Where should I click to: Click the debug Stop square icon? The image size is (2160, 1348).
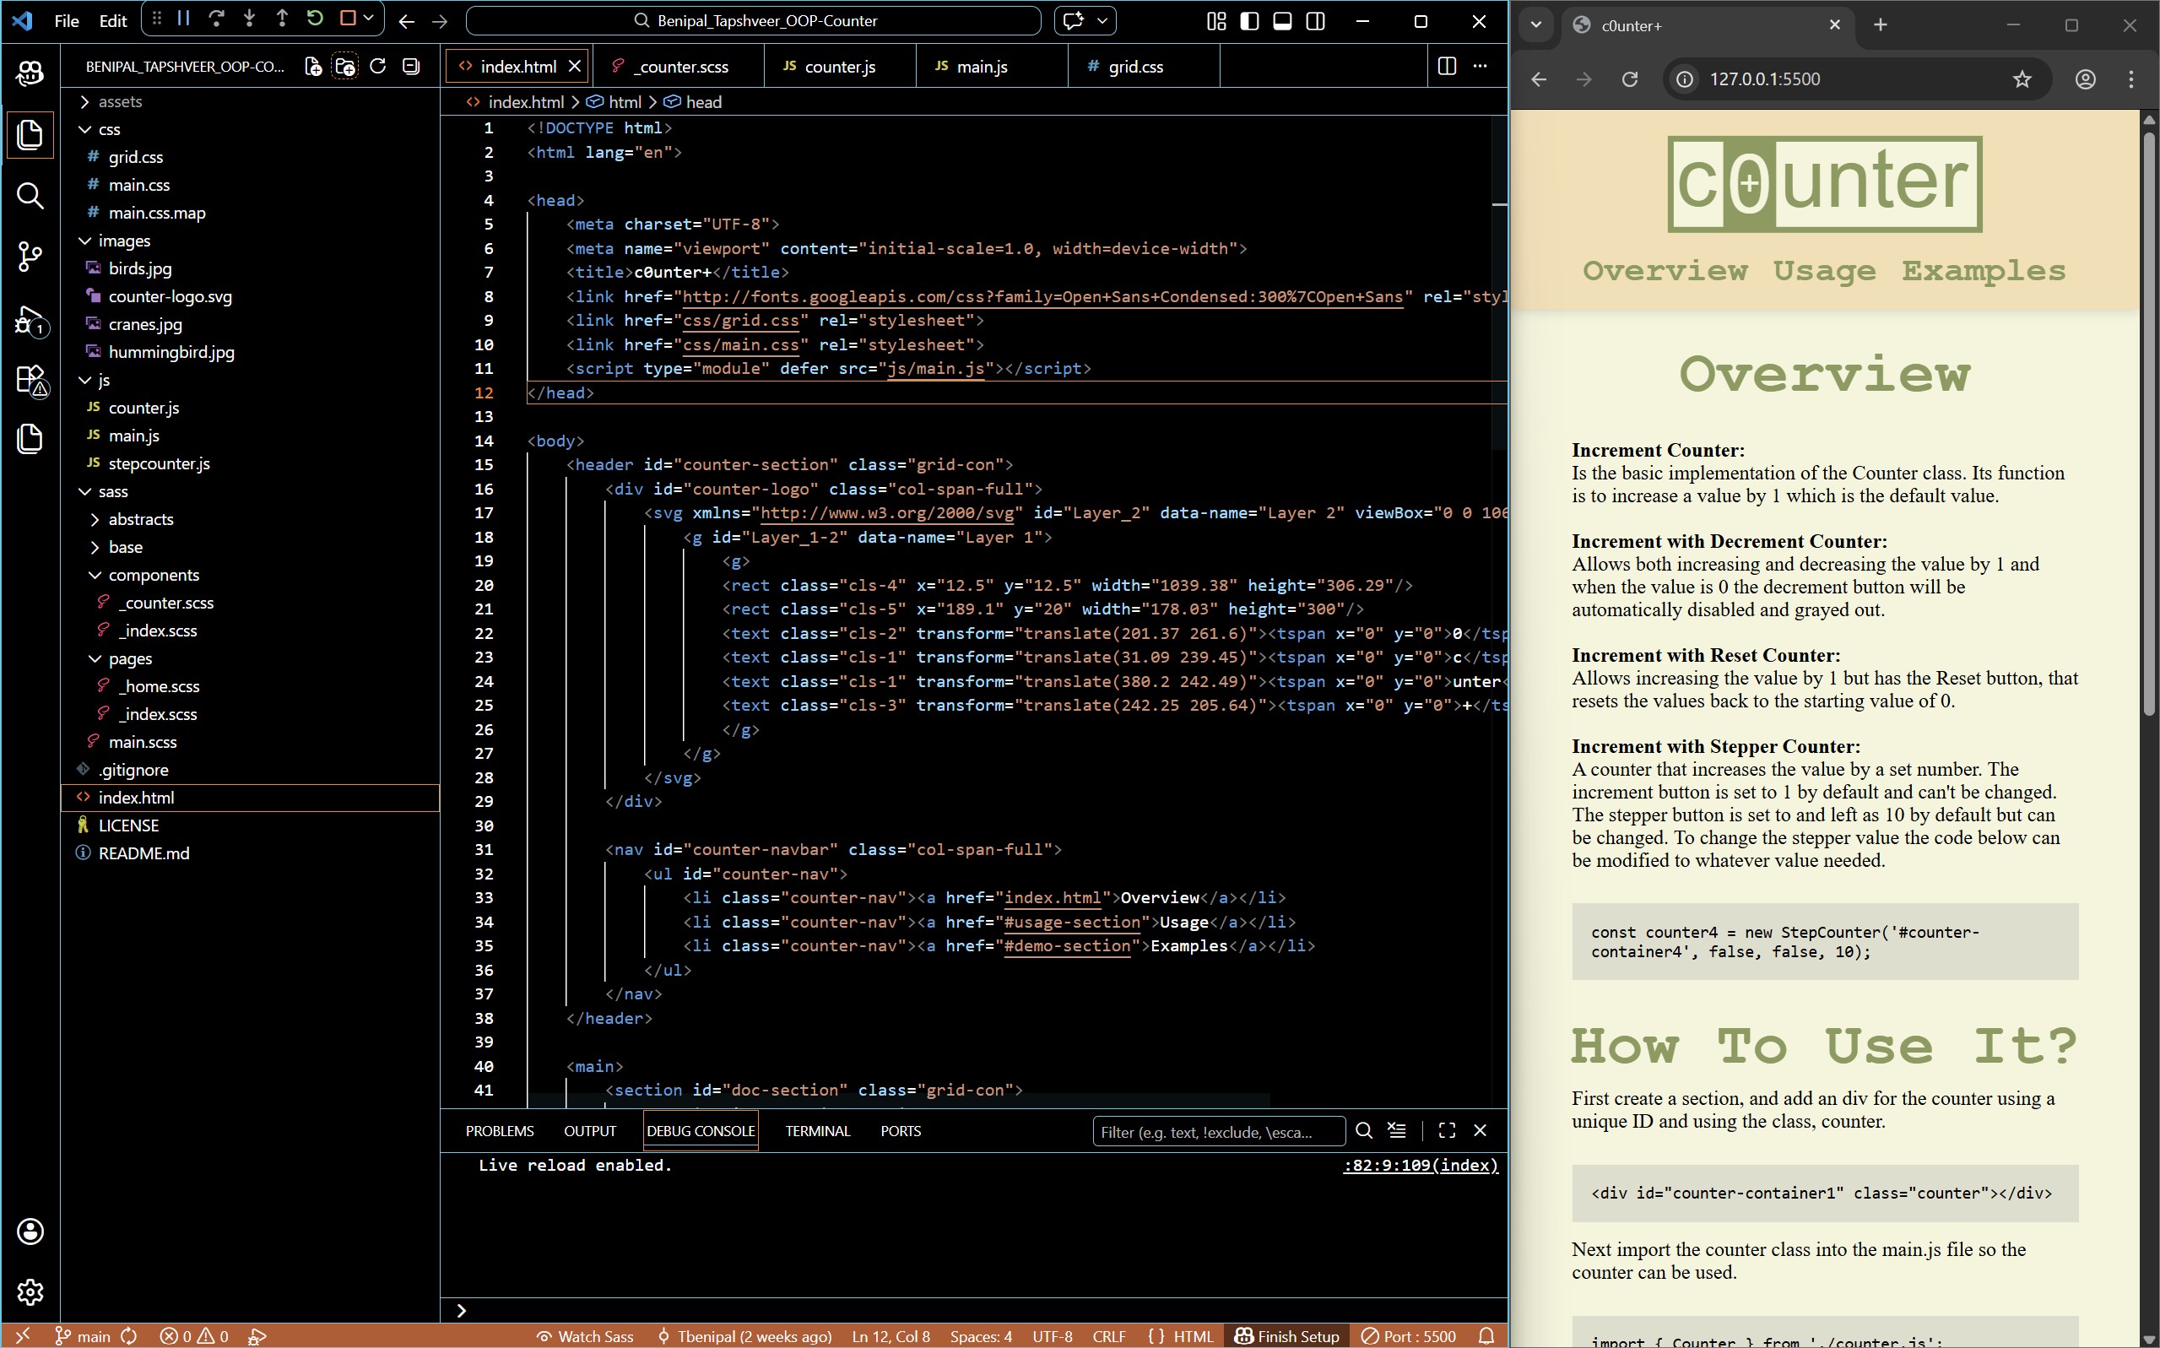click(x=349, y=19)
